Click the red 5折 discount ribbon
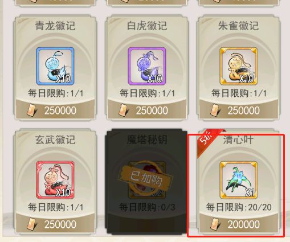Screen dimensions: 290x242 208,141
